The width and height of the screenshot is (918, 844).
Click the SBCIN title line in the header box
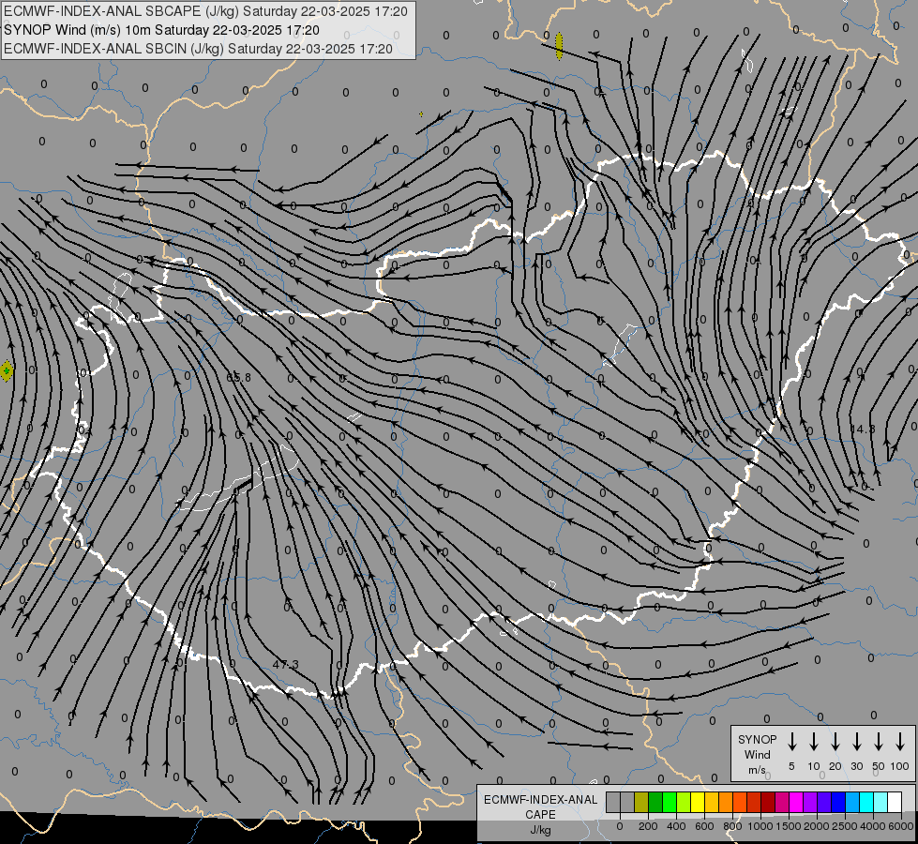tap(198, 49)
